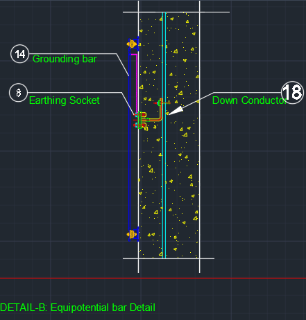Select the right white wall boundary line

point(200,136)
